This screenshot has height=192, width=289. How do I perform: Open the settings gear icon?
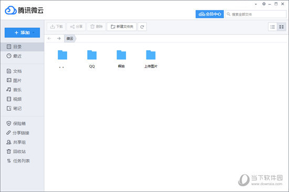(x=264, y=4)
